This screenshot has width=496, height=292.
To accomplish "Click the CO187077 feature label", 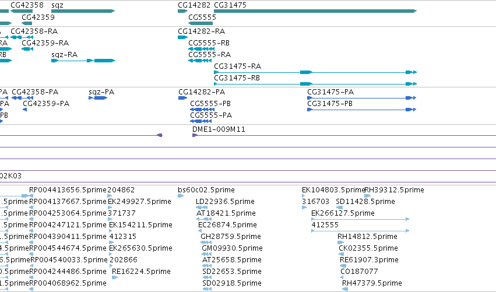I will coord(360,272).
